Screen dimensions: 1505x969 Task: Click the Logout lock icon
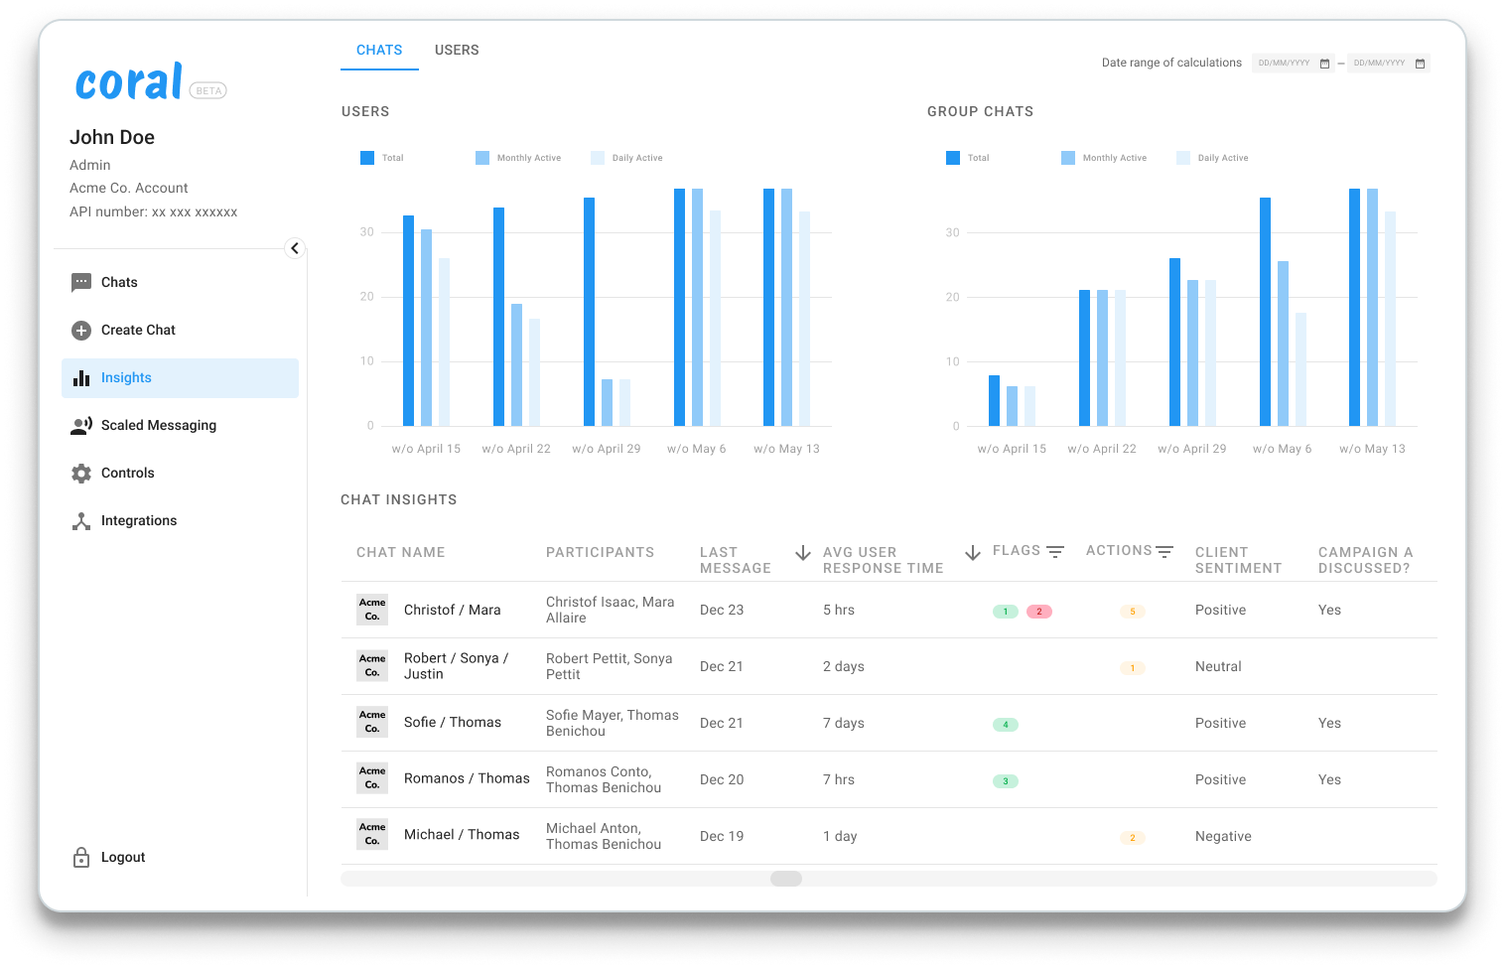coord(81,858)
